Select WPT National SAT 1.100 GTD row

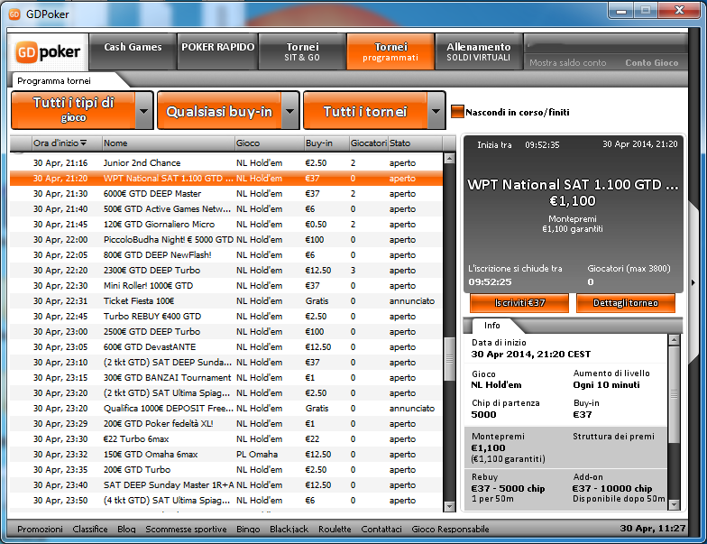(226, 179)
